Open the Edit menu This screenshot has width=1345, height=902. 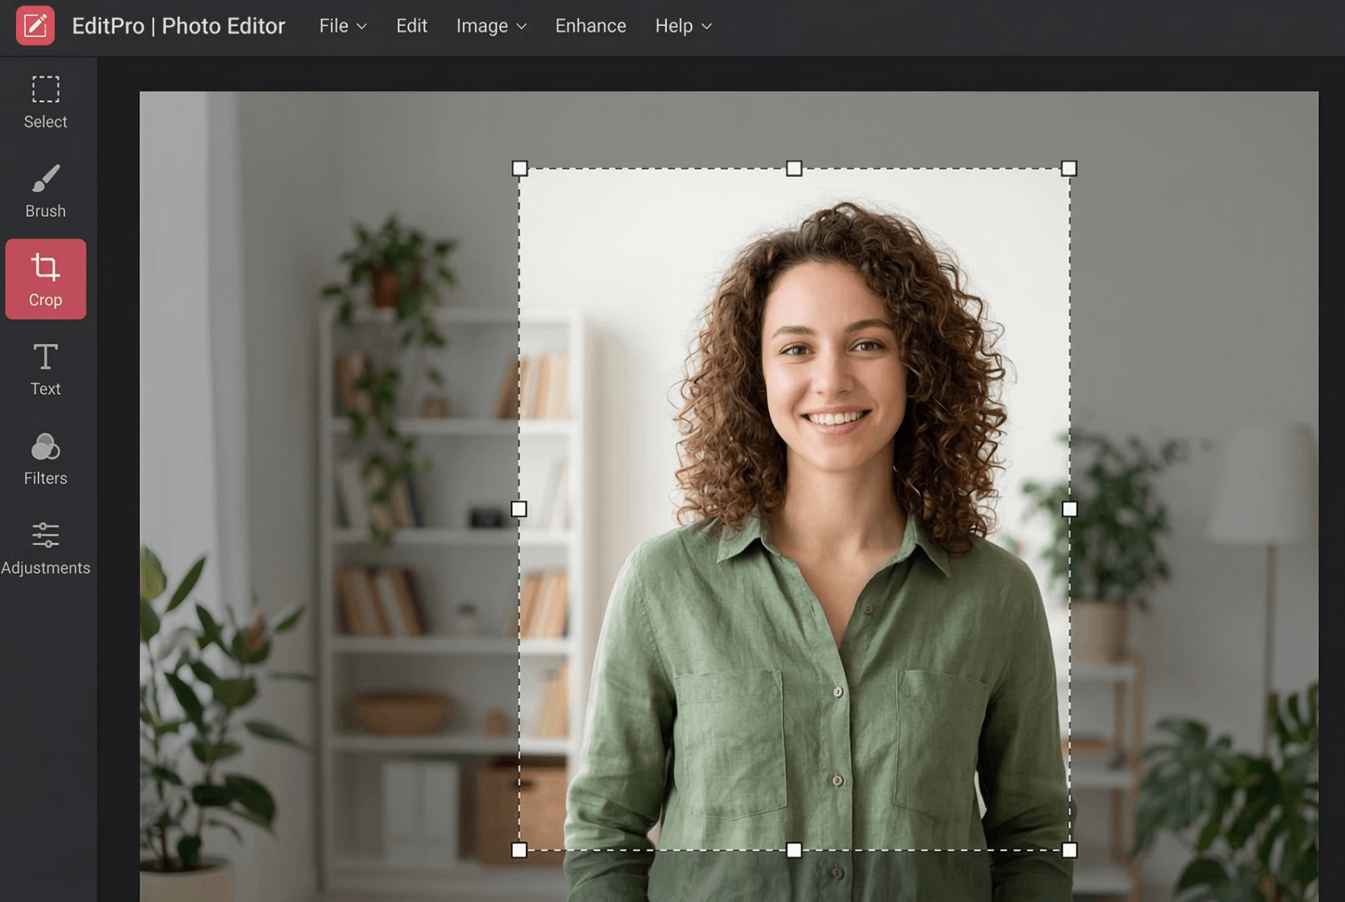coord(411,26)
